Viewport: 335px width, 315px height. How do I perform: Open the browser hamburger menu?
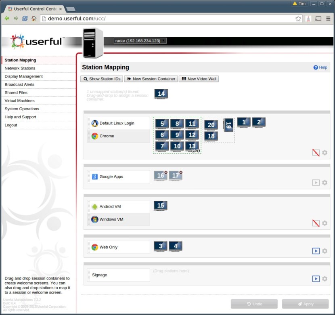tap(328, 19)
